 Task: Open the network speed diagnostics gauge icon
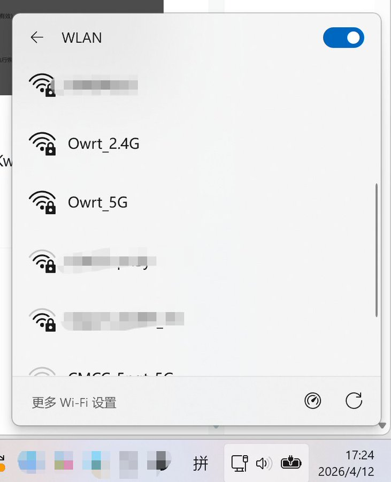pos(312,401)
